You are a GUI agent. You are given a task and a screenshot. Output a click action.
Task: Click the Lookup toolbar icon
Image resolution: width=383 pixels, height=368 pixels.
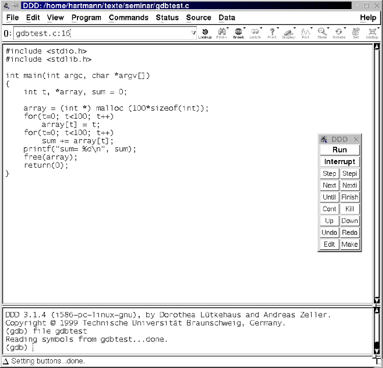tap(205, 33)
